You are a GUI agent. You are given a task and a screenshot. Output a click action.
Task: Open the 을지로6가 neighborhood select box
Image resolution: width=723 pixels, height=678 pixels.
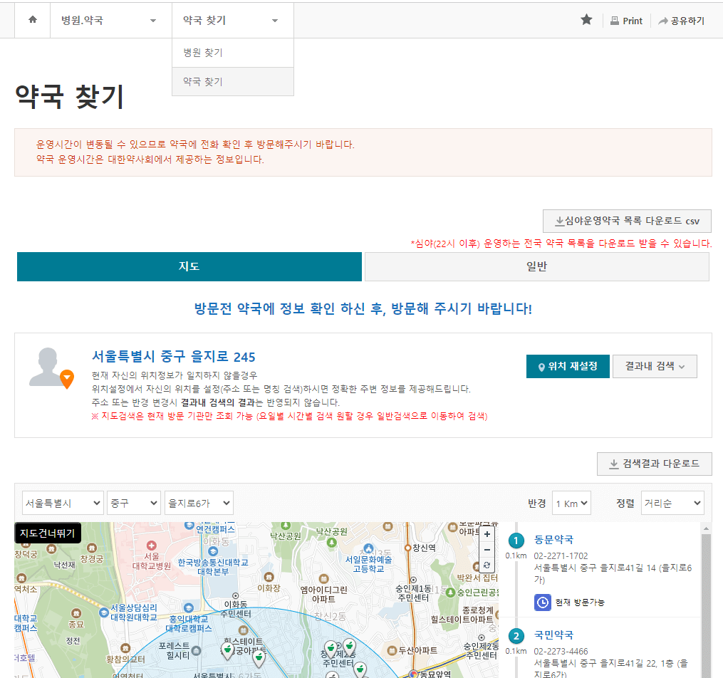tap(199, 503)
